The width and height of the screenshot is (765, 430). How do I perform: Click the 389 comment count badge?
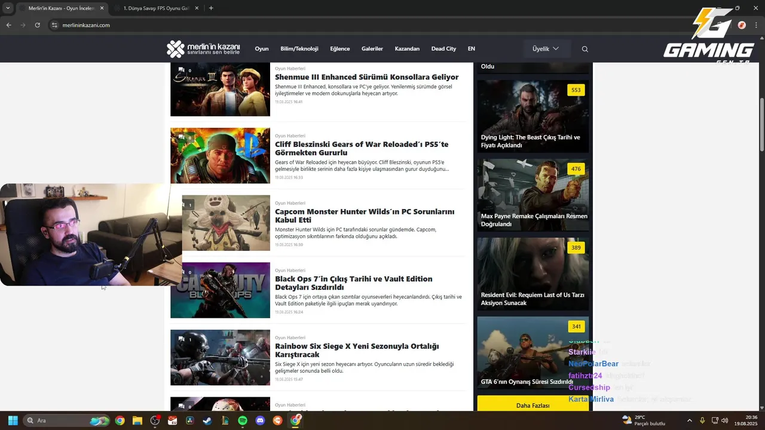576,248
